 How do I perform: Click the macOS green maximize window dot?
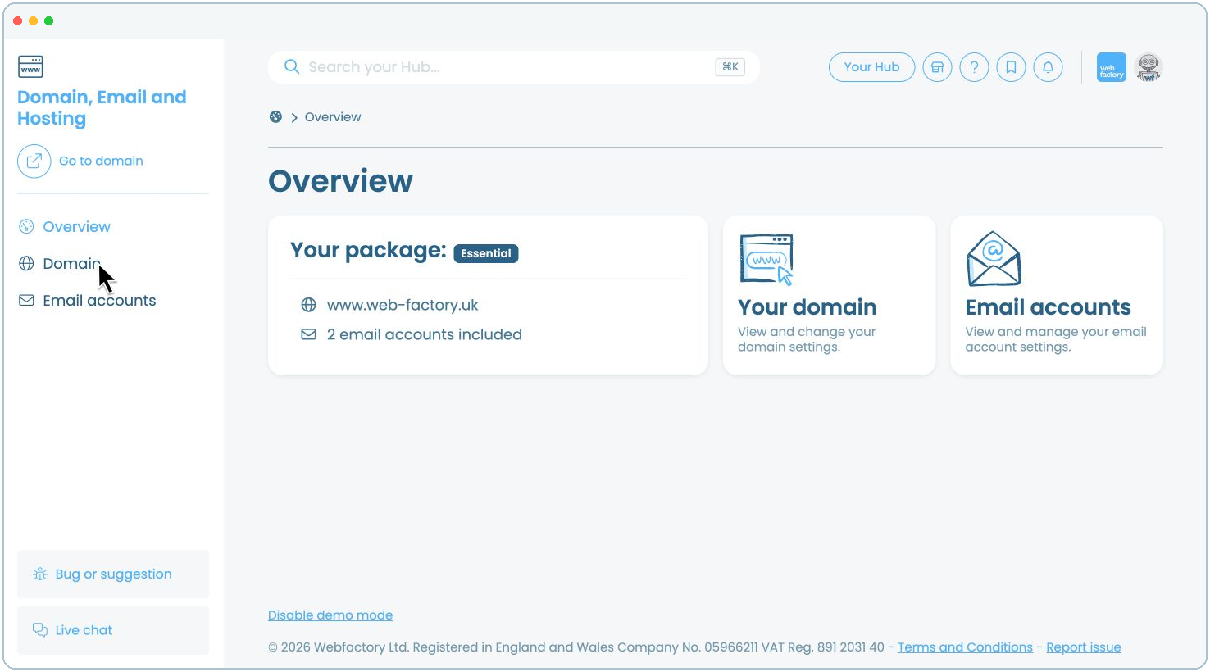point(48,20)
